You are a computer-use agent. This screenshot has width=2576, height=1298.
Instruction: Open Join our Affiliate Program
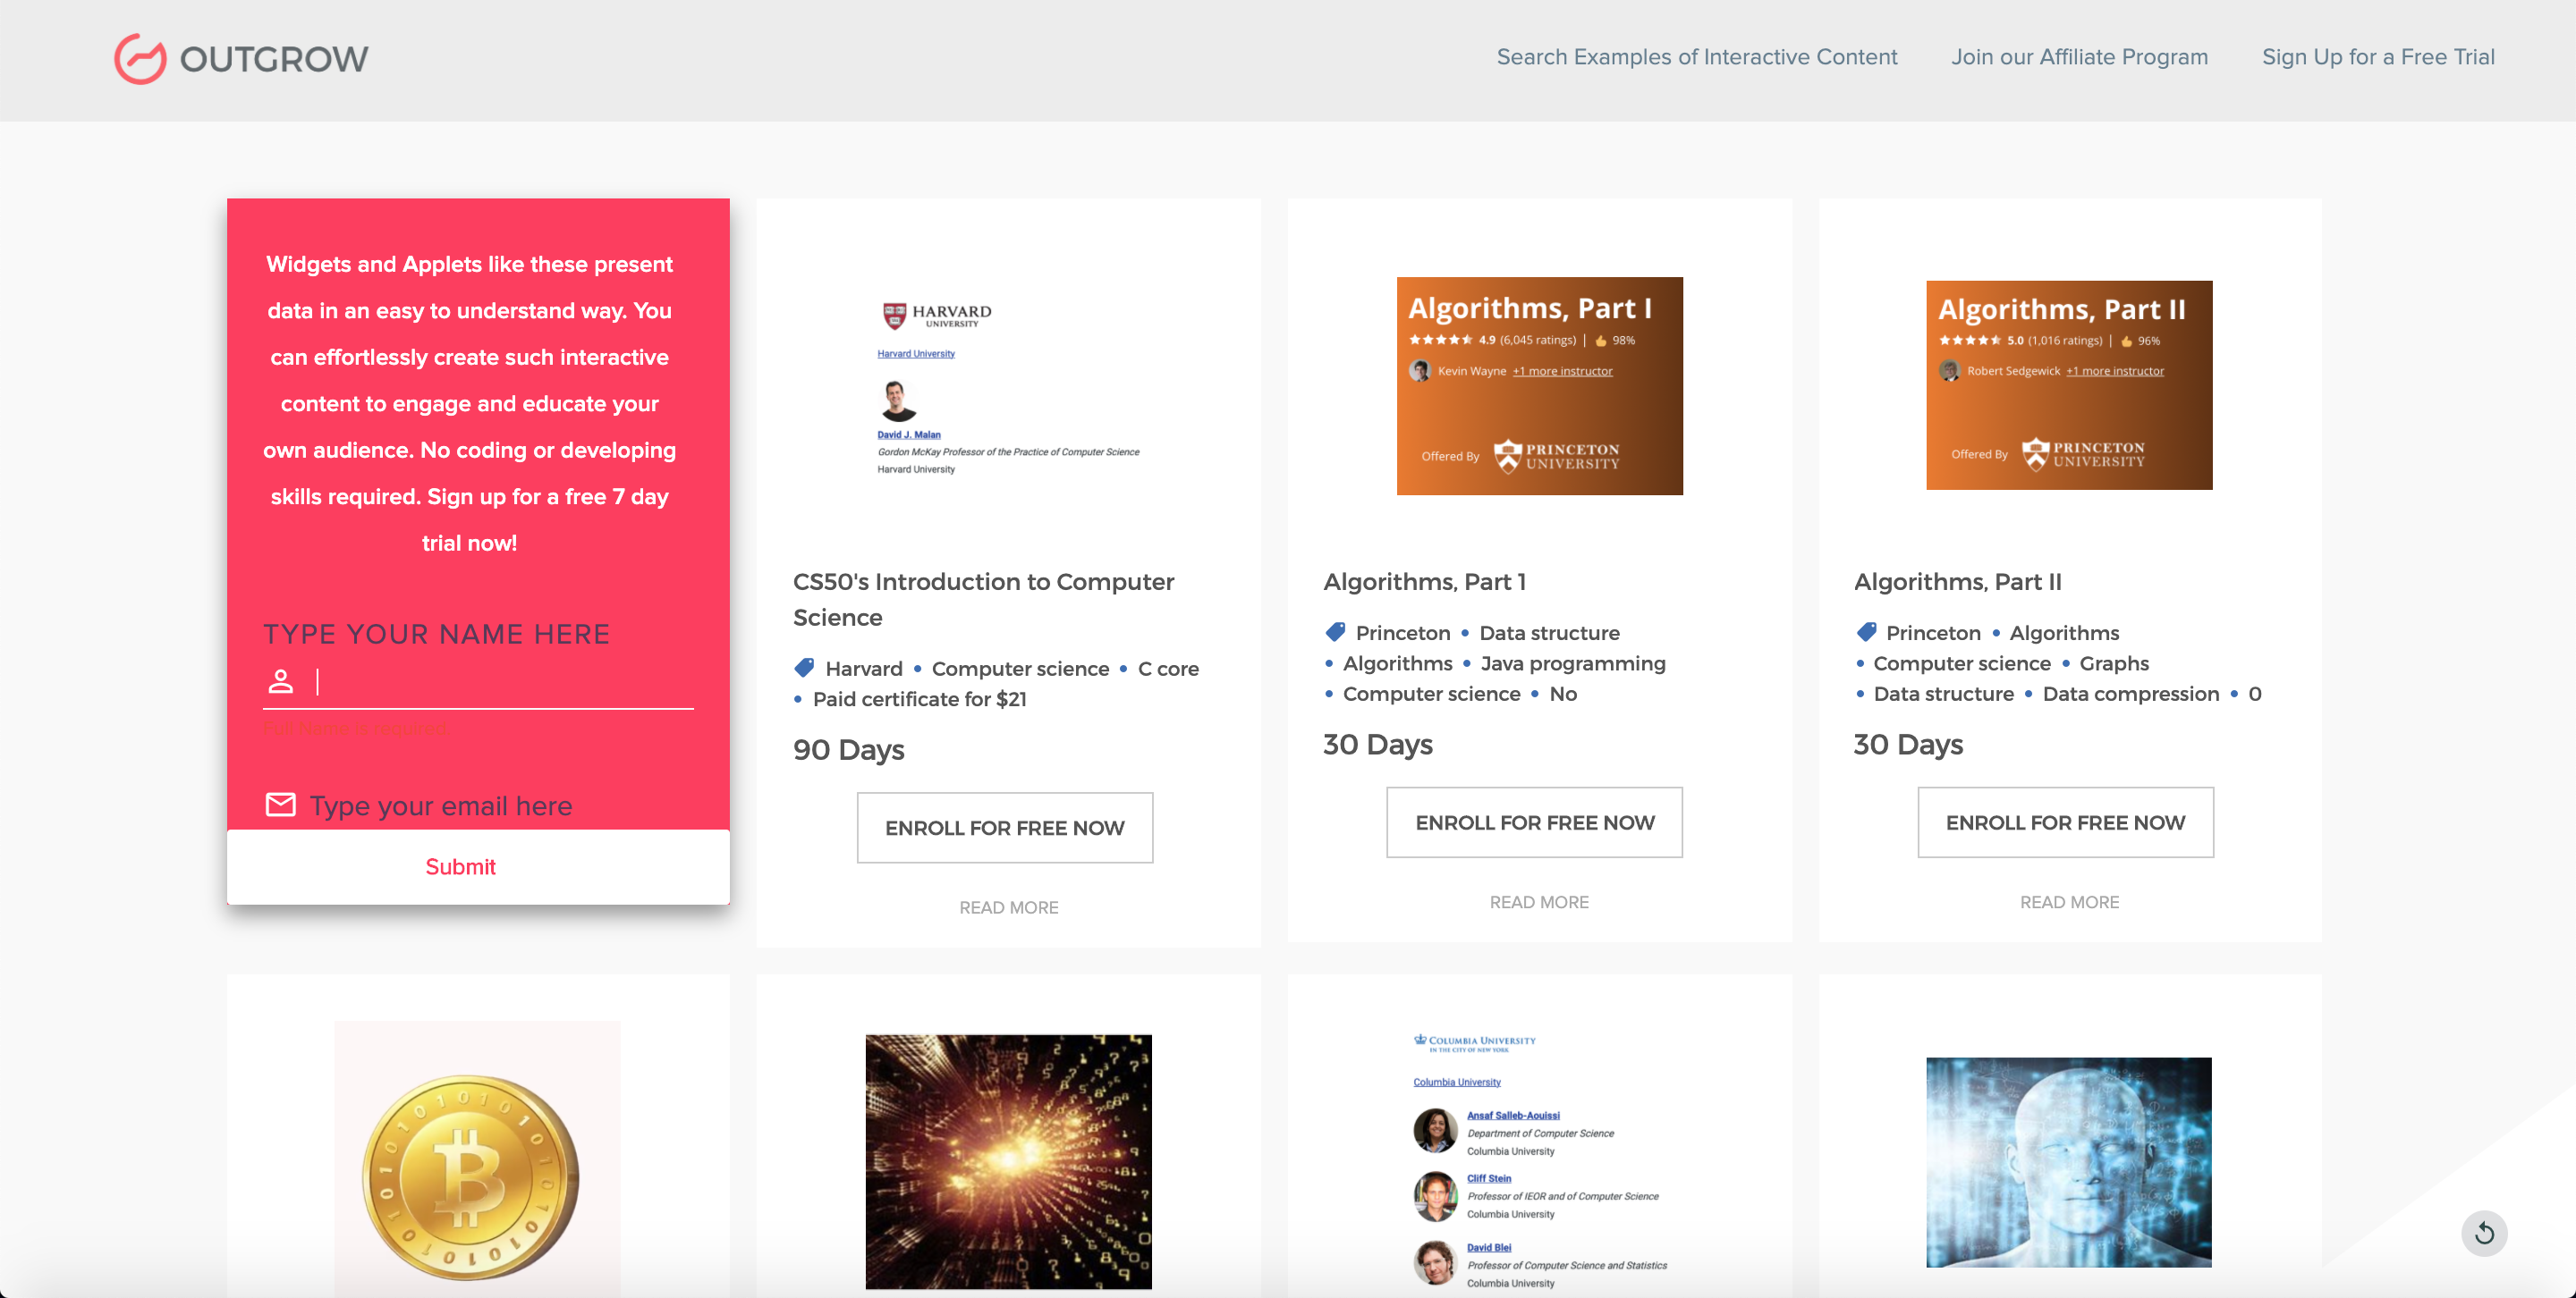click(x=2079, y=57)
